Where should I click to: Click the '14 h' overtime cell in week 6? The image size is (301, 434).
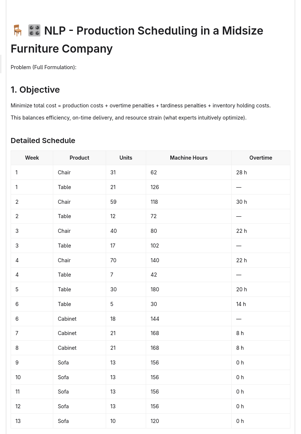261,304
